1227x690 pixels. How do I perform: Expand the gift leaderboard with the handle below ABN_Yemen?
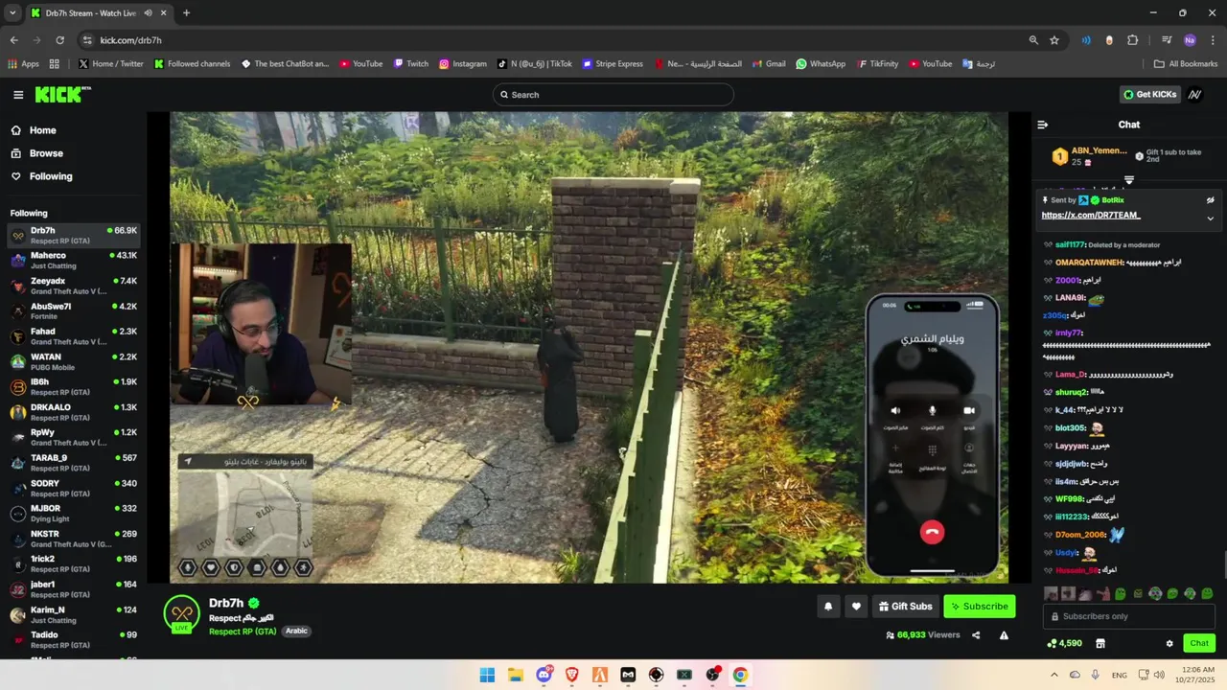pyautogui.click(x=1129, y=180)
